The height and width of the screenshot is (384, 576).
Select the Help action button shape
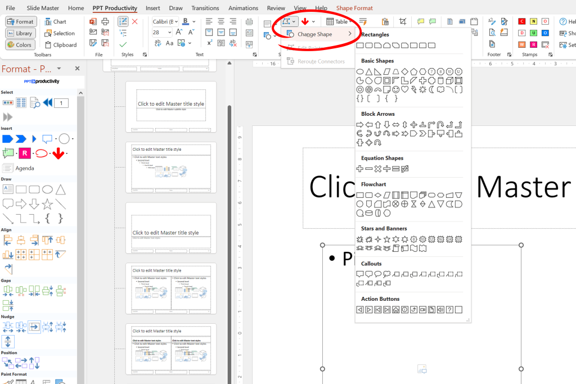click(x=449, y=310)
